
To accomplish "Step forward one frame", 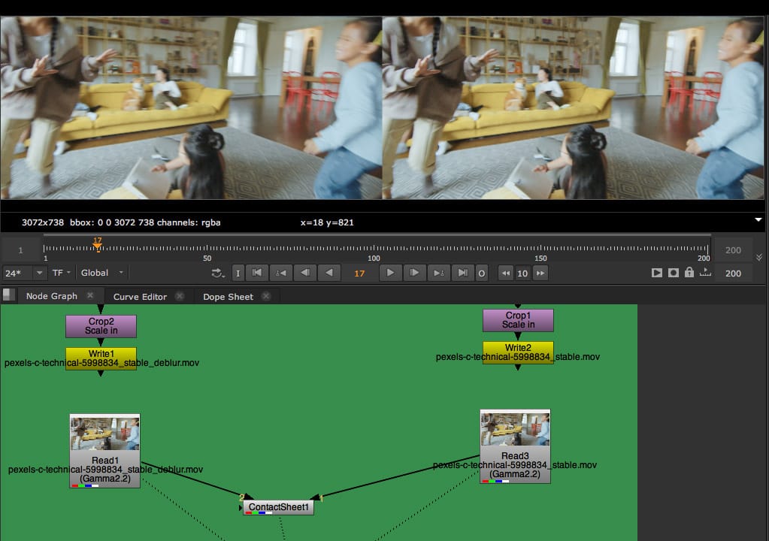I will point(414,273).
